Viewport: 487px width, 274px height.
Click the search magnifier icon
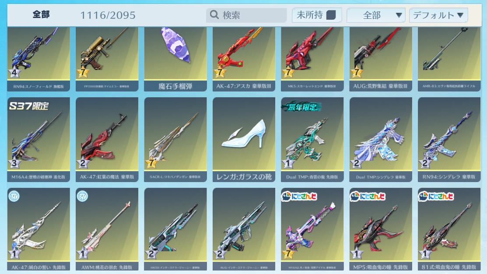214,14
